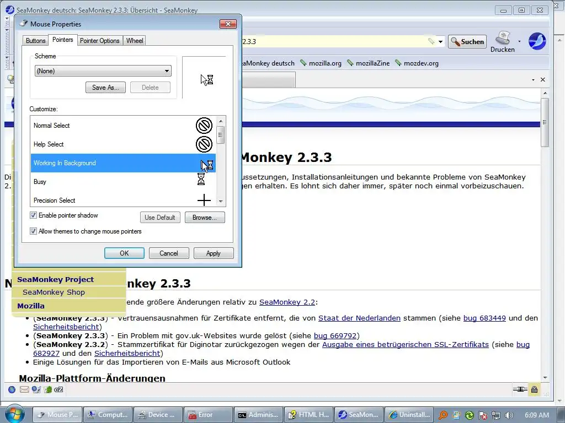Open the Mozilla sidebar menu item

coord(31,306)
